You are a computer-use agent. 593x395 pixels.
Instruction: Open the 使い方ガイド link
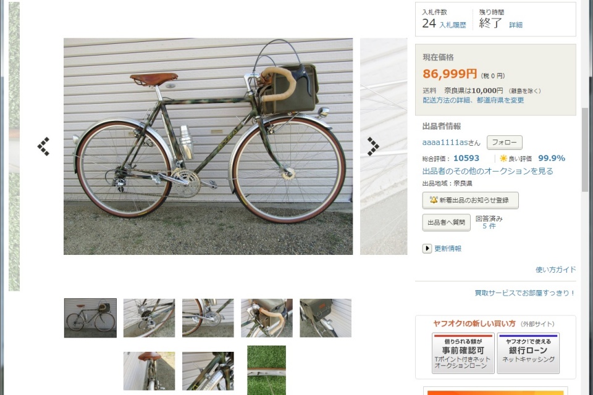coord(555,270)
